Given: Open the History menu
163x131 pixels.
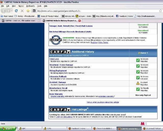Looking at the screenshot, I should (x=21, y=6).
